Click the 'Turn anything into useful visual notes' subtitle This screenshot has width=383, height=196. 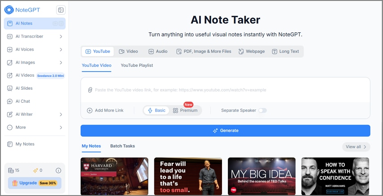[225, 35]
